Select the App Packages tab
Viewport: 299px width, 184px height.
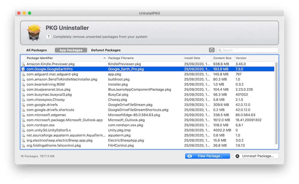(71, 50)
